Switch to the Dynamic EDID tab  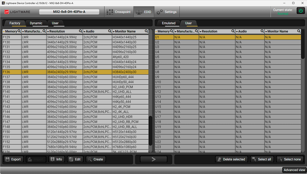[x=36, y=23]
